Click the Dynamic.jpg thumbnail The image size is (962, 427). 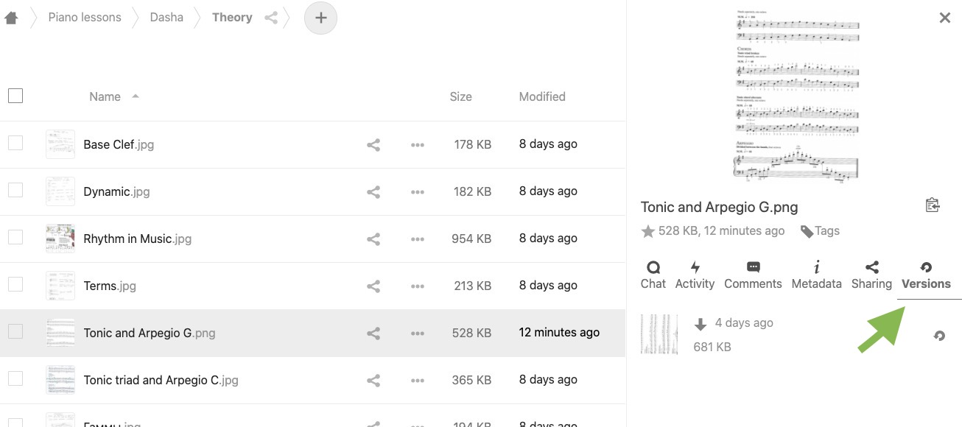(x=60, y=191)
